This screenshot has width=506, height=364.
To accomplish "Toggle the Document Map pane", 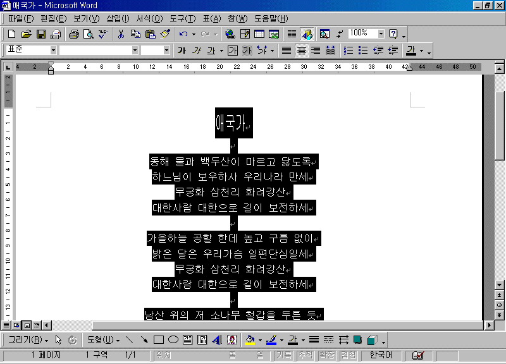I will pyautogui.click(x=324, y=34).
